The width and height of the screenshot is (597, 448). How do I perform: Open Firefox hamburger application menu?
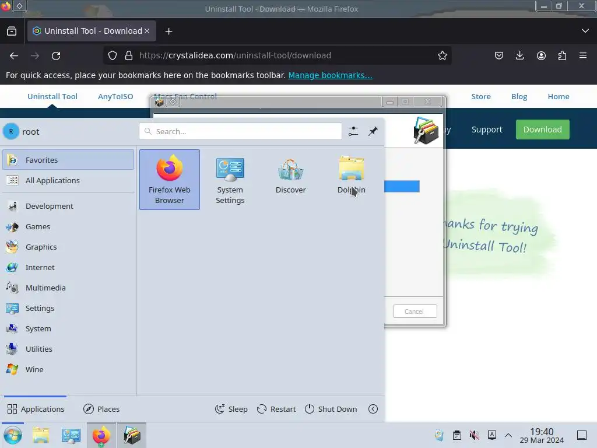(583, 55)
